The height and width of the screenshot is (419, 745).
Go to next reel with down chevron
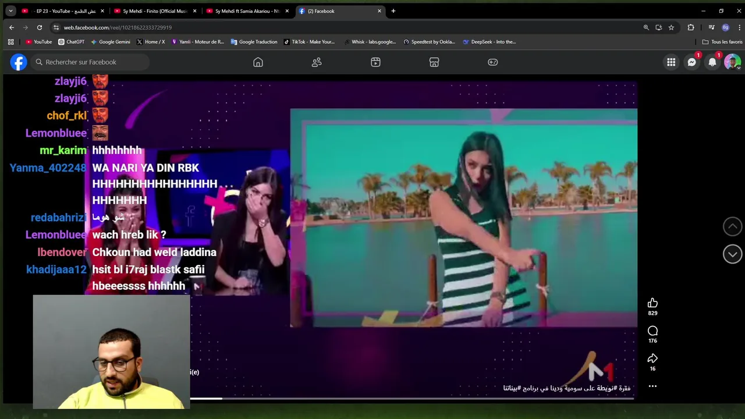click(x=732, y=254)
